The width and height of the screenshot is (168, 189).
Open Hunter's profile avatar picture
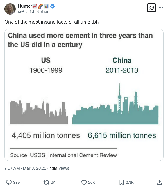(x=10, y=9)
